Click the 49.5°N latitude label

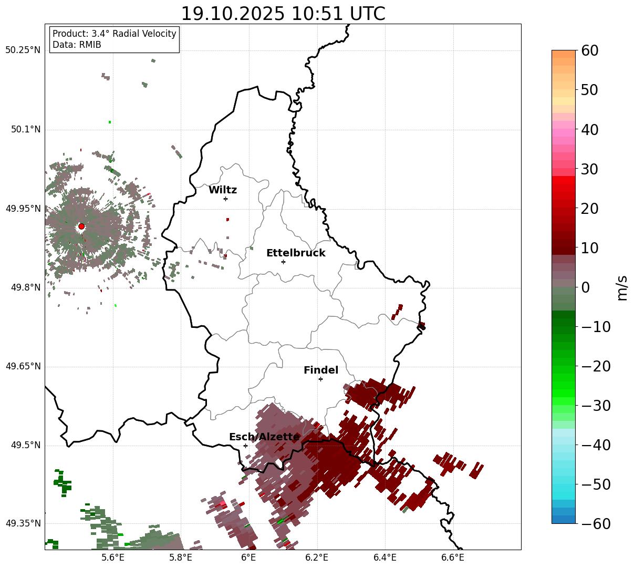coord(25,446)
